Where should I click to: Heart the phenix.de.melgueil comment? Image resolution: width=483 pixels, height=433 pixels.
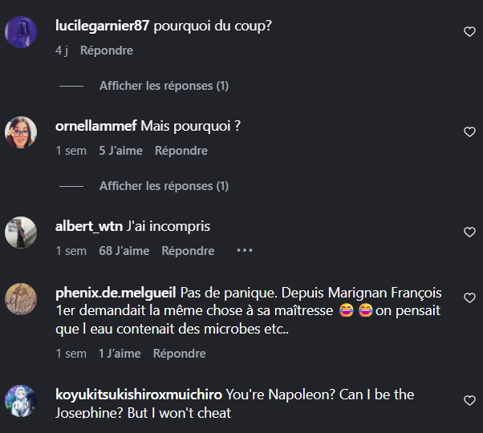tap(469, 298)
